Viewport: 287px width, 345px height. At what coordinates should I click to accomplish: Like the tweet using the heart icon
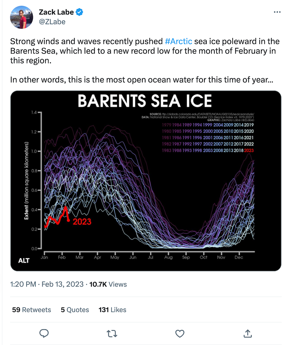[x=180, y=334]
